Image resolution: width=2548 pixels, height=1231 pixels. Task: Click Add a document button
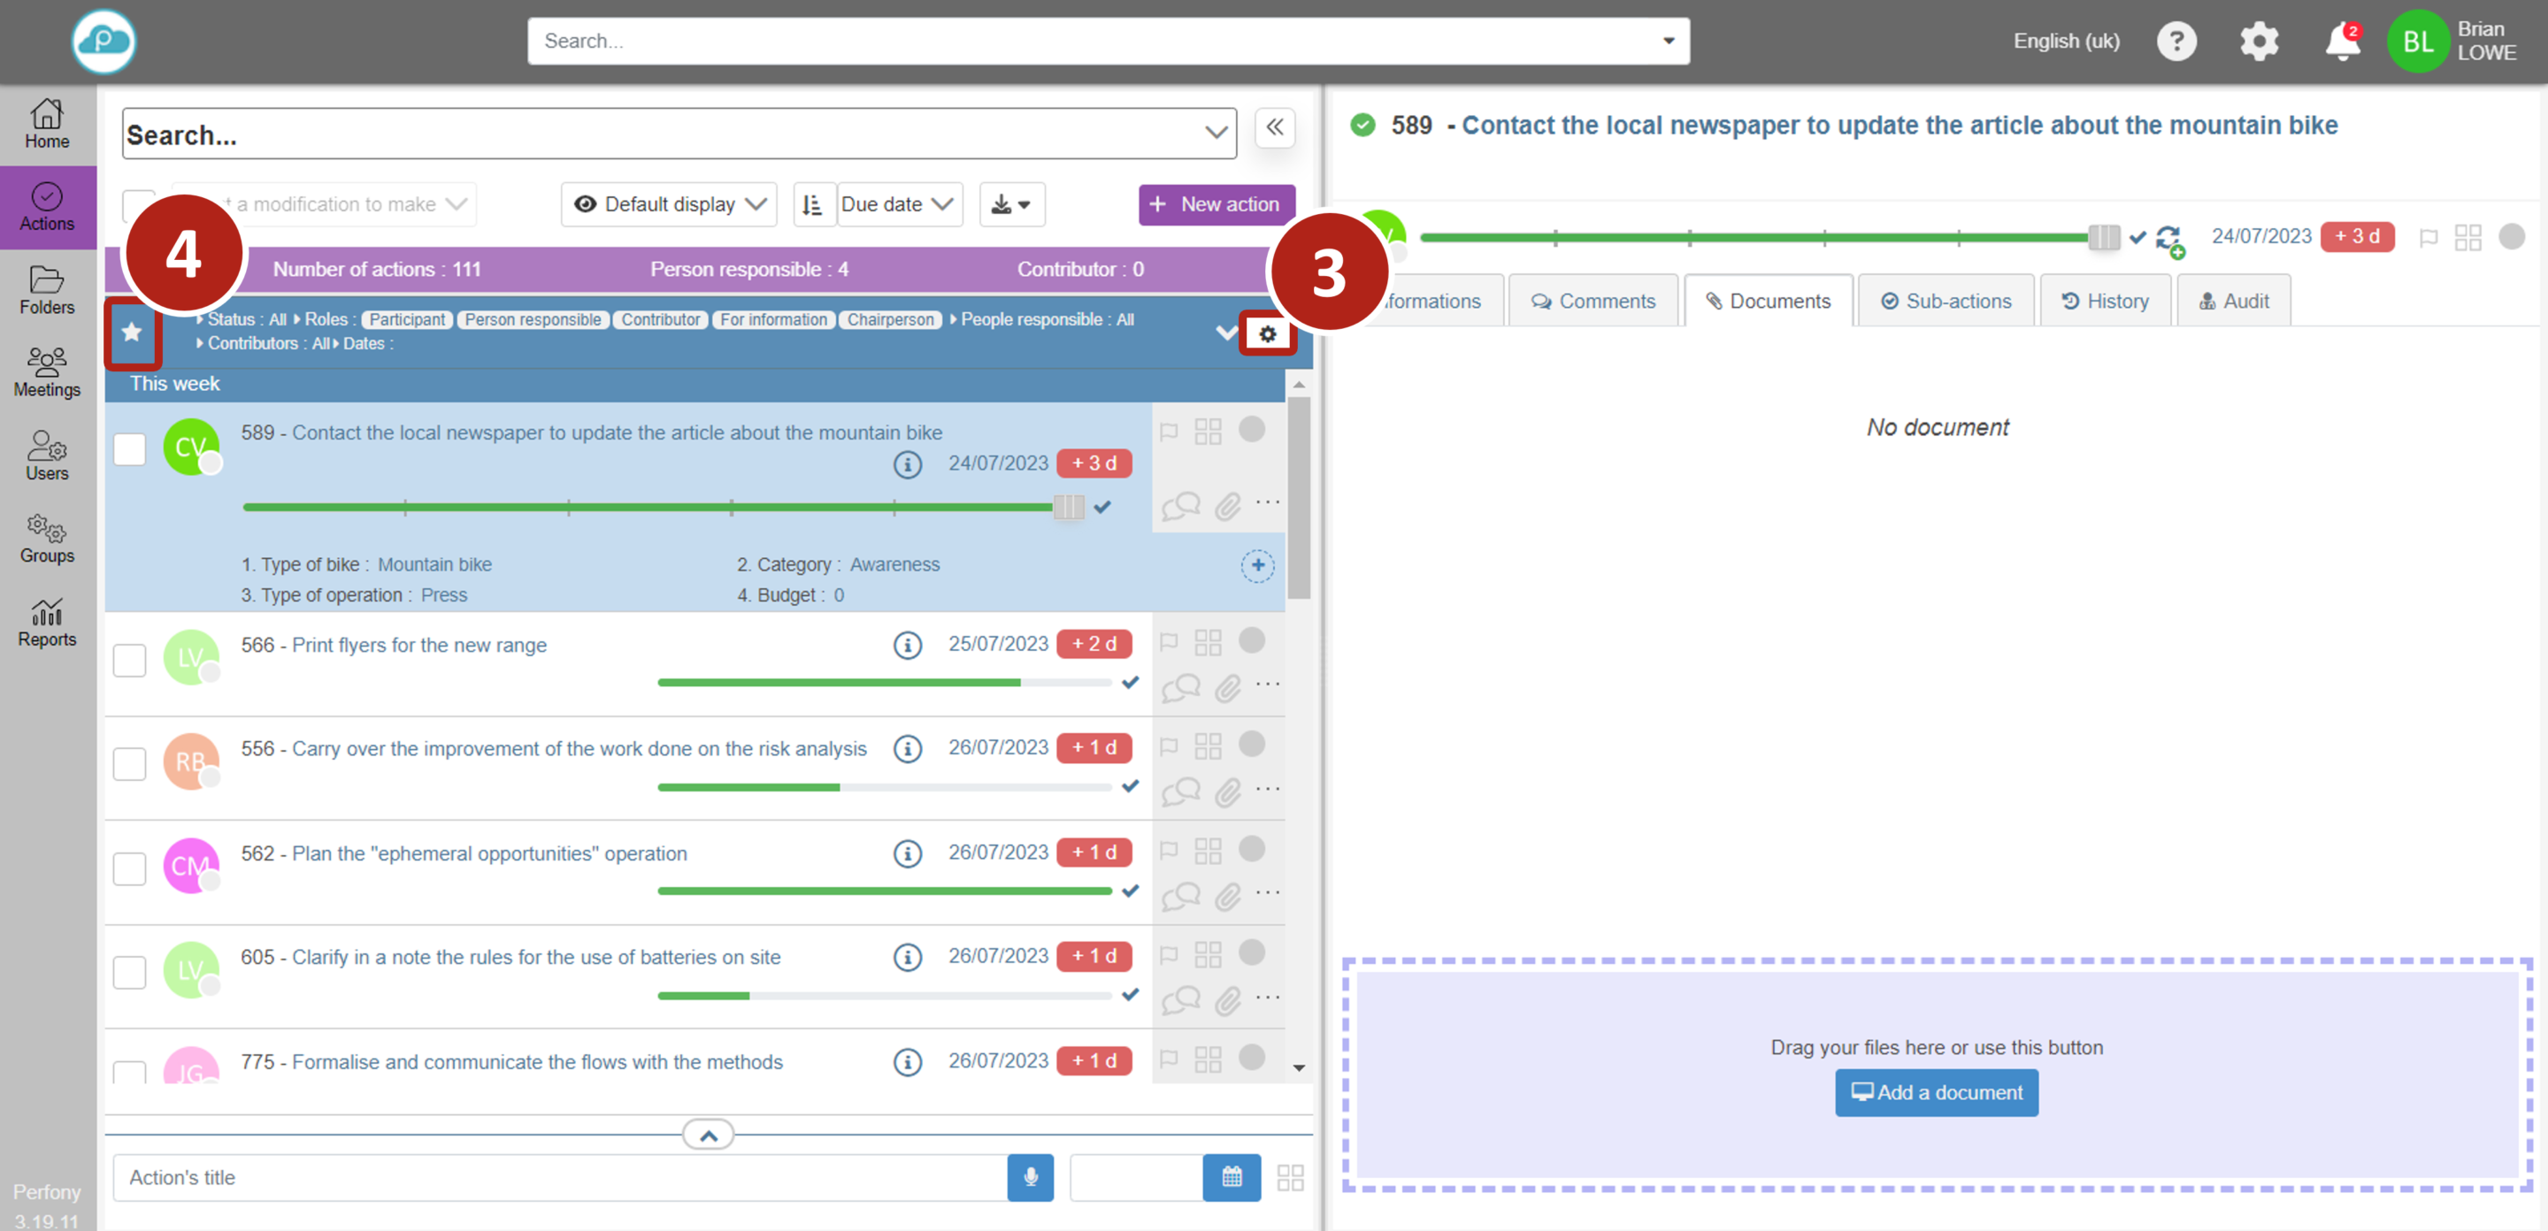coord(1936,1091)
